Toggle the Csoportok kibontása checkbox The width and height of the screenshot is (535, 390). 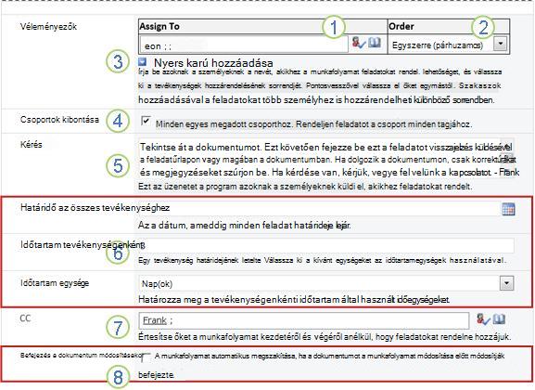pos(146,121)
